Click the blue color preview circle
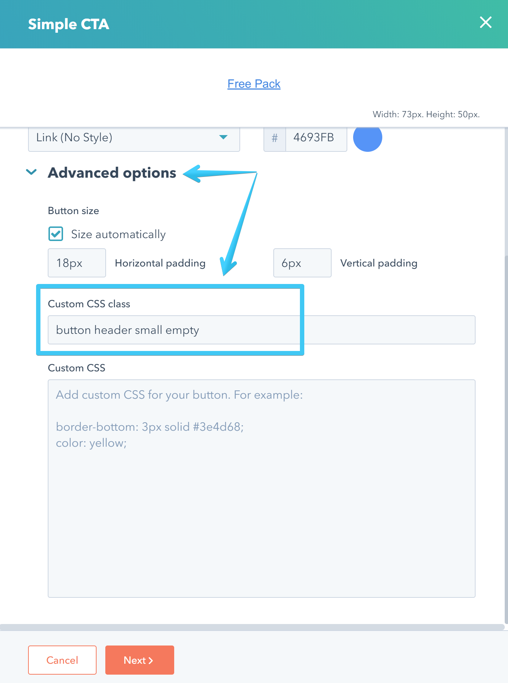This screenshot has height=683, width=508. (x=367, y=138)
